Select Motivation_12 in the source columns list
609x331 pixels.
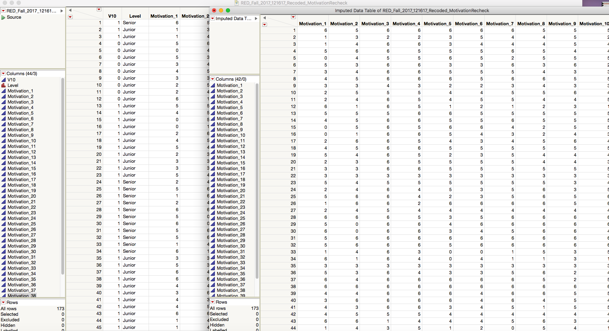[21, 152]
